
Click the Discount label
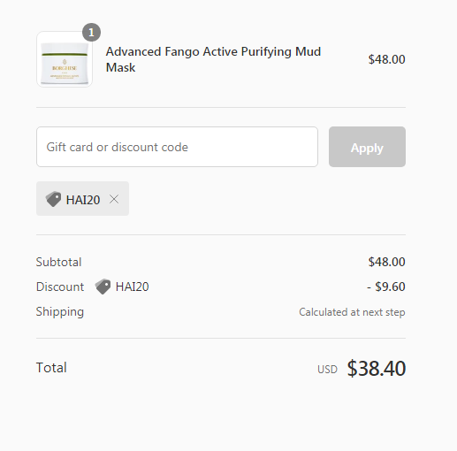point(60,287)
